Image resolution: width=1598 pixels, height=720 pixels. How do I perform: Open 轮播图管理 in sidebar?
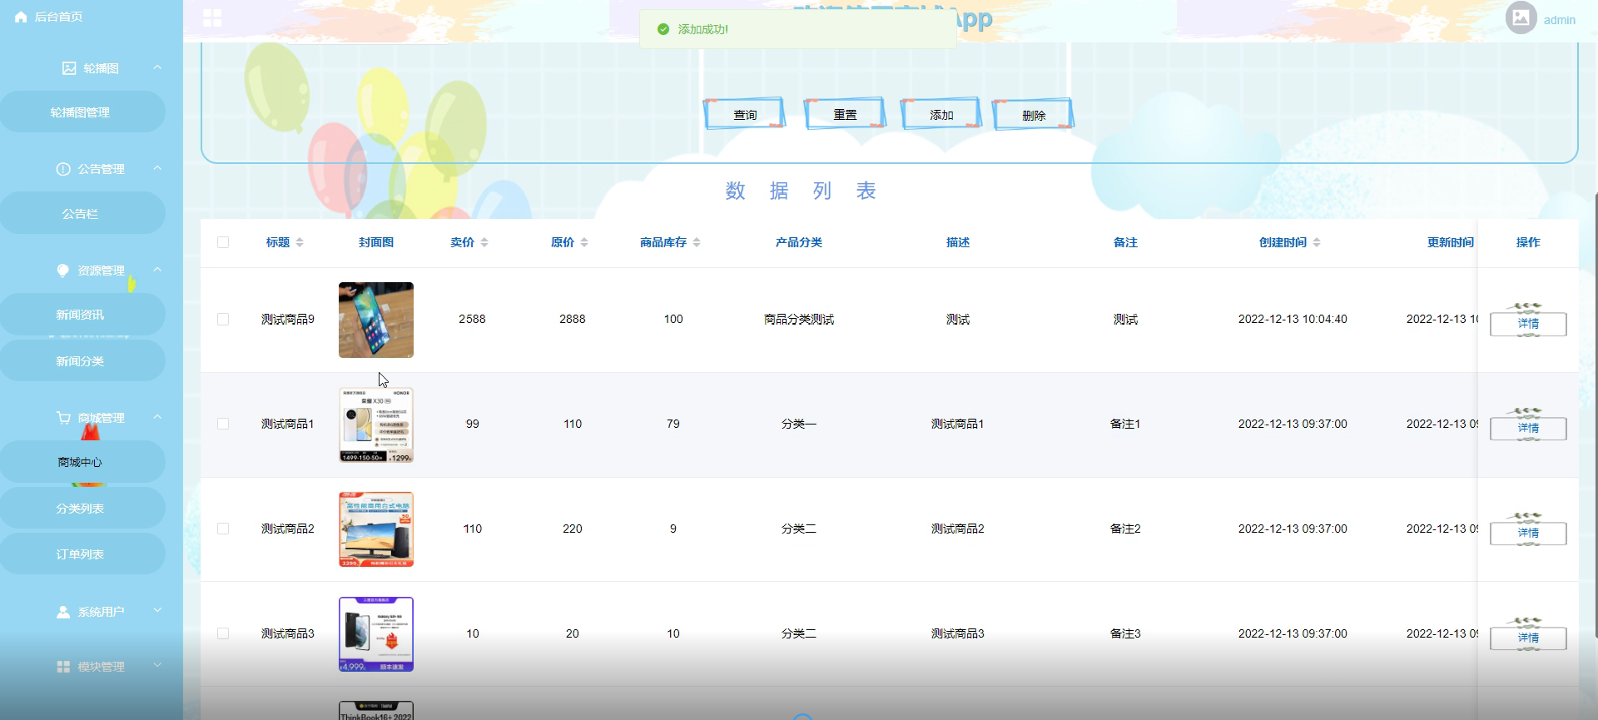[82, 112]
